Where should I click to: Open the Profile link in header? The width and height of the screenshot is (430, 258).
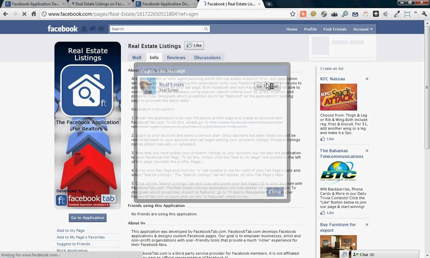click(x=310, y=29)
